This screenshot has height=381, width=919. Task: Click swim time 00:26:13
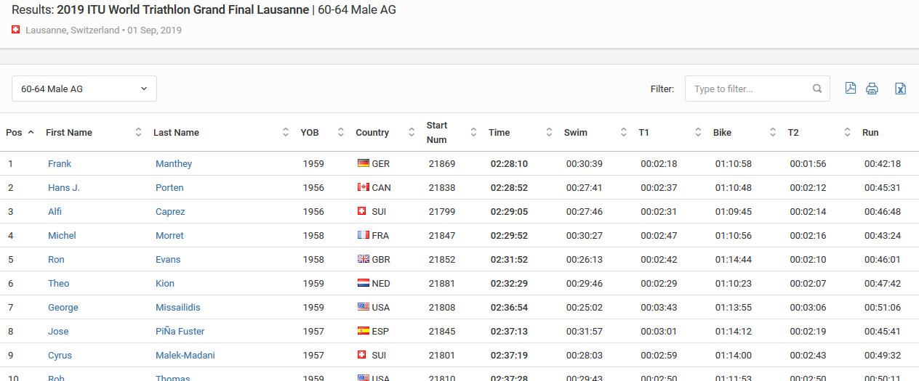click(585, 259)
